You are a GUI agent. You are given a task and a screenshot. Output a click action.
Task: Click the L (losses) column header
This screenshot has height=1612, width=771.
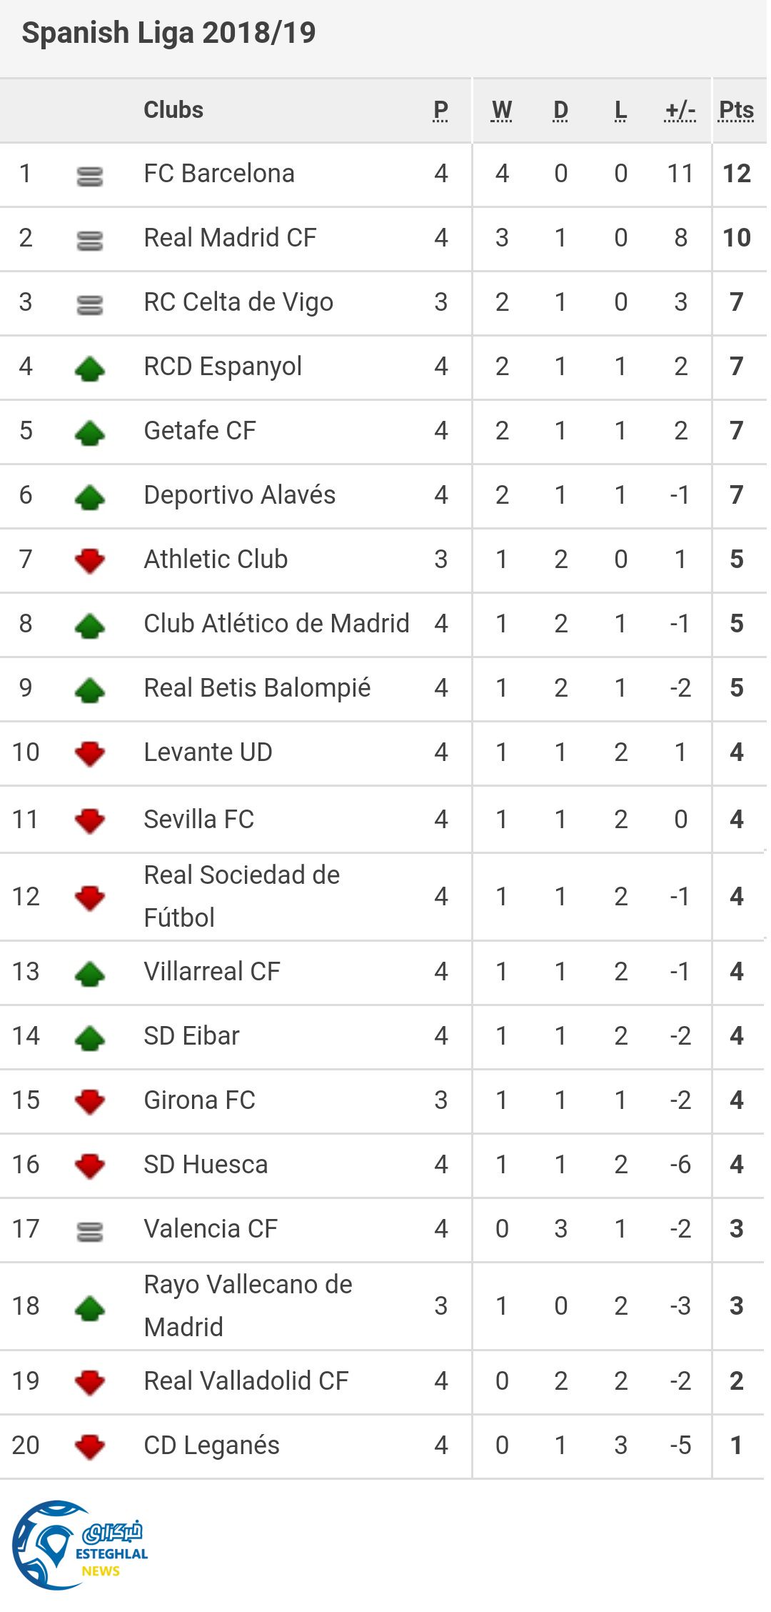coord(620,111)
